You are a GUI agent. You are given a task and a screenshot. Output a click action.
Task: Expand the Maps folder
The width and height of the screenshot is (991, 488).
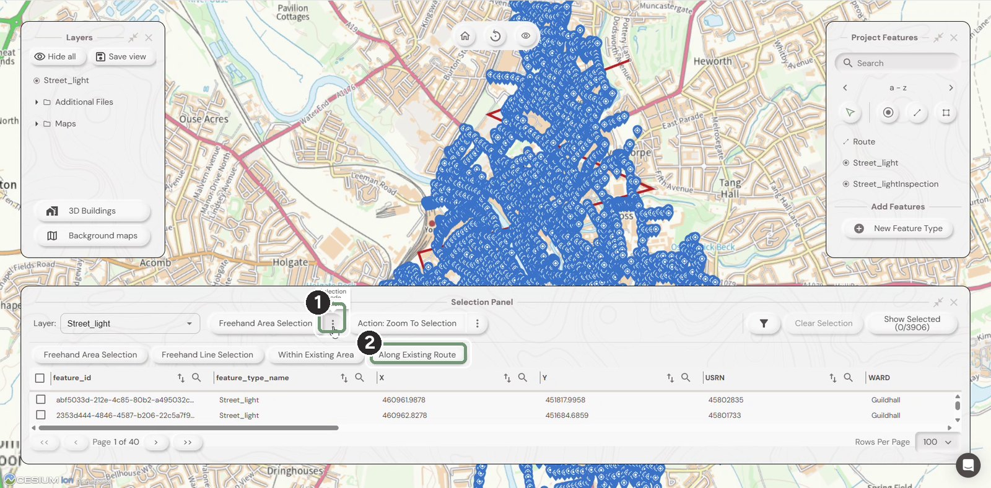(x=37, y=124)
